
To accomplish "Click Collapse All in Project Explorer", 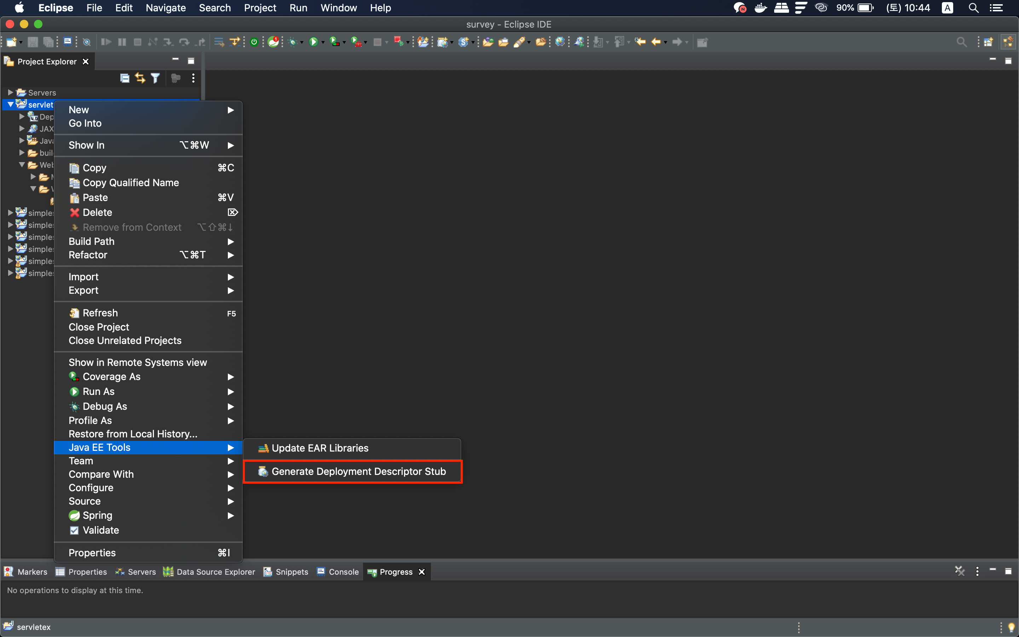I will point(125,78).
